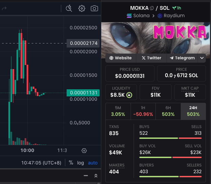Click the crosshair price label 0.00002174
Image resolution: width=211 pixels, height=184 pixels.
coord(83,43)
